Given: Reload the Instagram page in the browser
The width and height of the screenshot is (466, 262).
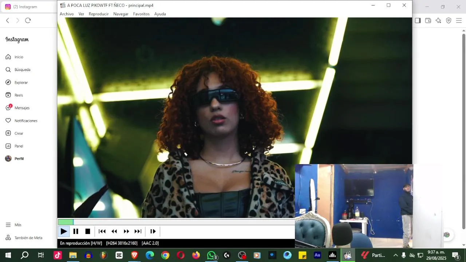Looking at the screenshot, I should coord(28,20).
